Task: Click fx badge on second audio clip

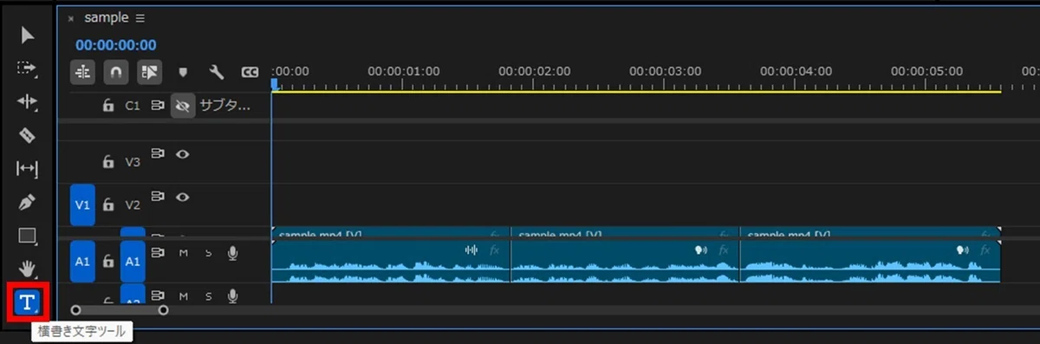Action: pos(724,250)
